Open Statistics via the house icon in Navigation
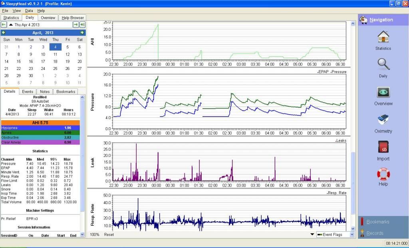Screen dimensions: 409x248 [383, 37]
